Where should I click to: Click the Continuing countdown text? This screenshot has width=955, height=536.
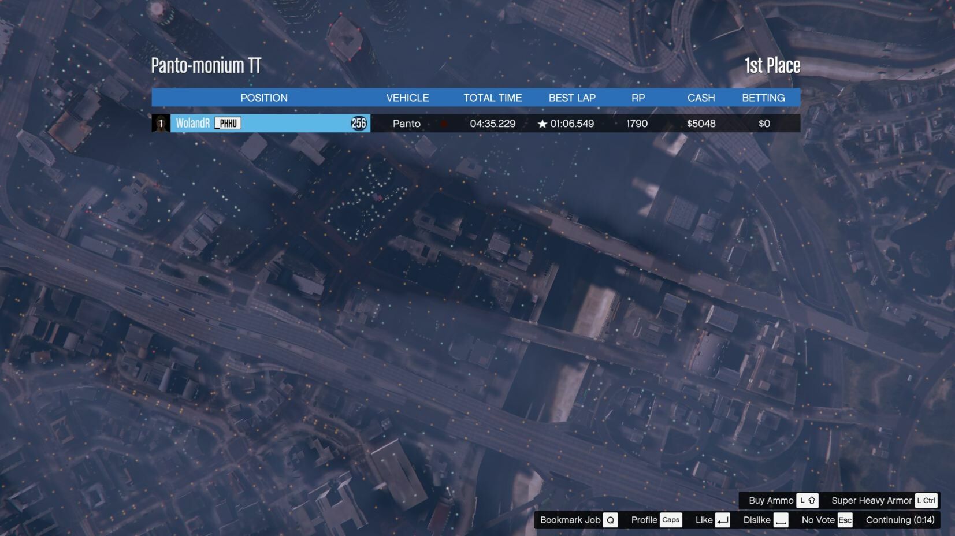point(900,520)
